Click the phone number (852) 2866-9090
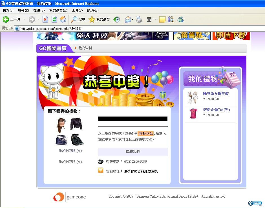 135,162
